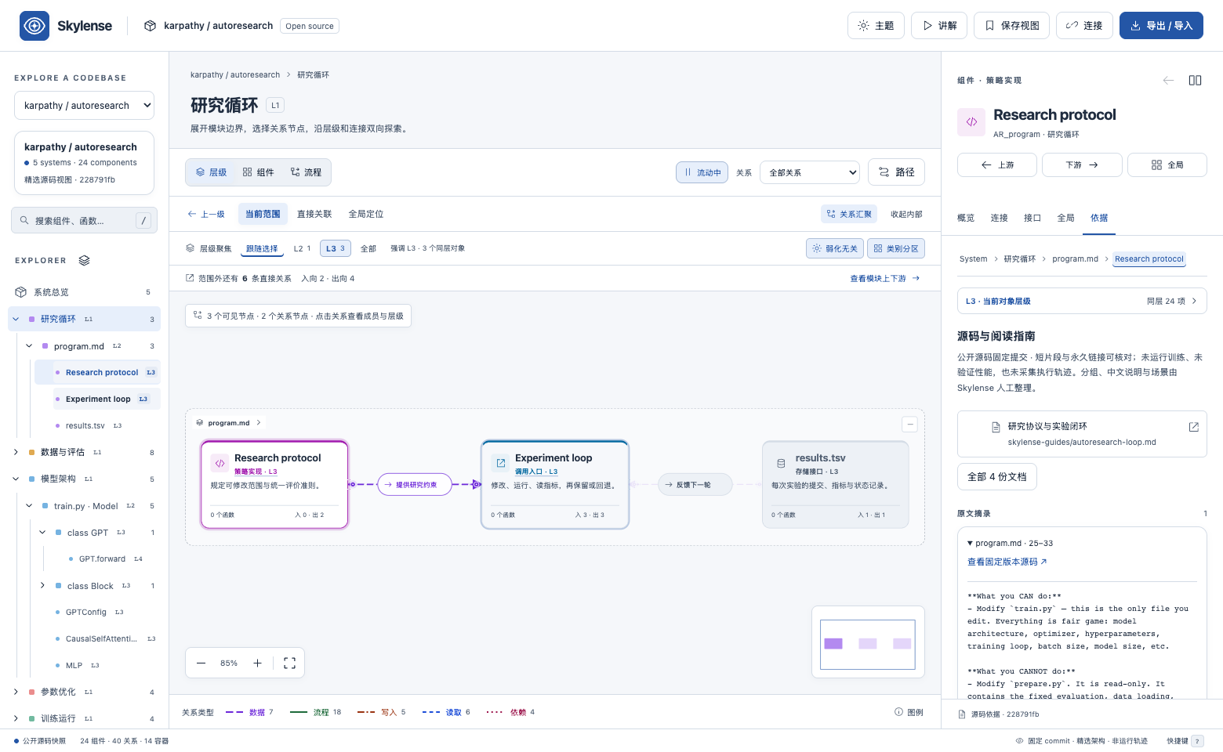
Task: Open the layers icon next to EXPLORER
Action: point(85,260)
